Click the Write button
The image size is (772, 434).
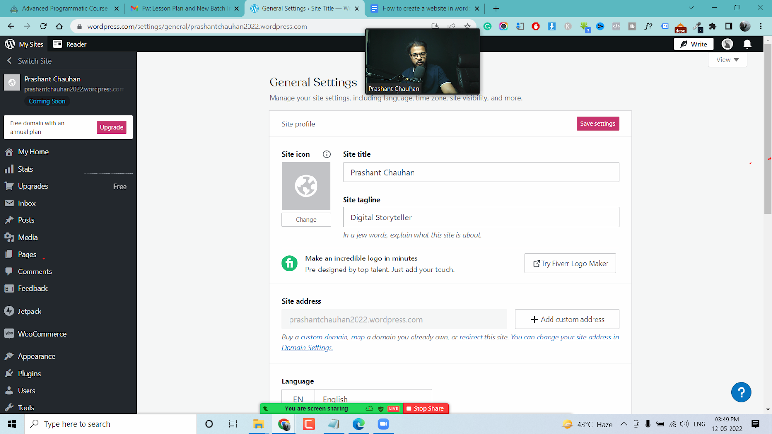click(693, 44)
